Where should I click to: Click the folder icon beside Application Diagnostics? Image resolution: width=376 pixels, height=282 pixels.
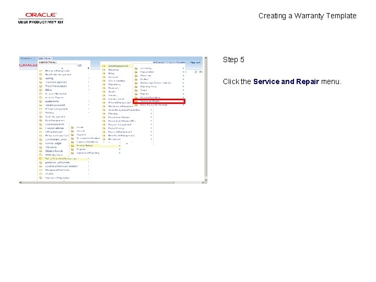[x=41, y=178]
